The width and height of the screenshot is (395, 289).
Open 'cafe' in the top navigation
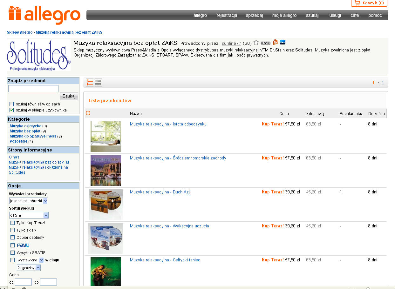[x=355, y=15]
